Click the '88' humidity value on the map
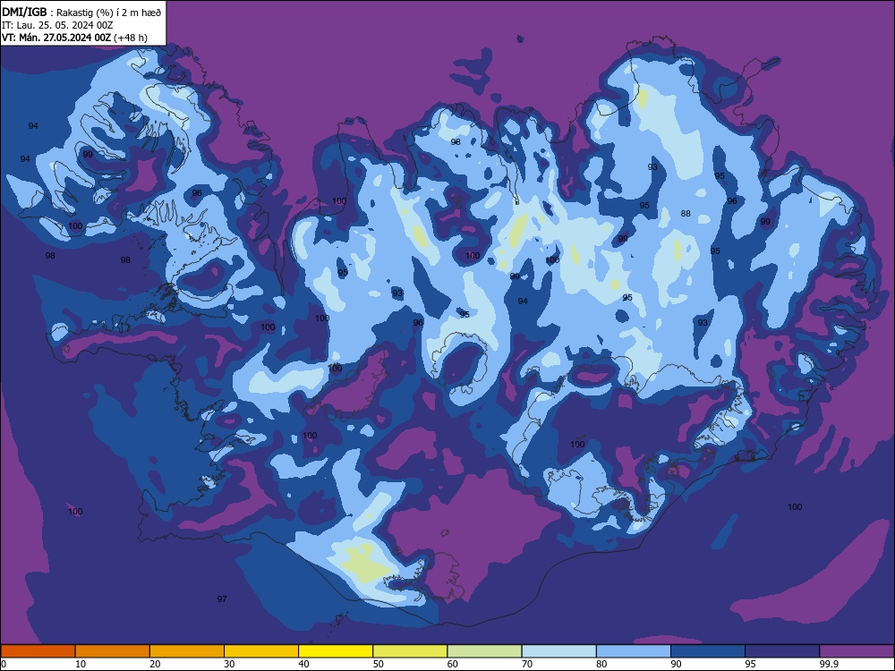 tap(686, 214)
